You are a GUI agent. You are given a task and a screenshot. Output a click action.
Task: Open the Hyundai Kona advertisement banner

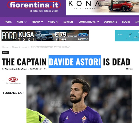pos(102,8)
